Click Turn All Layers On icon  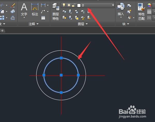[64, 18]
